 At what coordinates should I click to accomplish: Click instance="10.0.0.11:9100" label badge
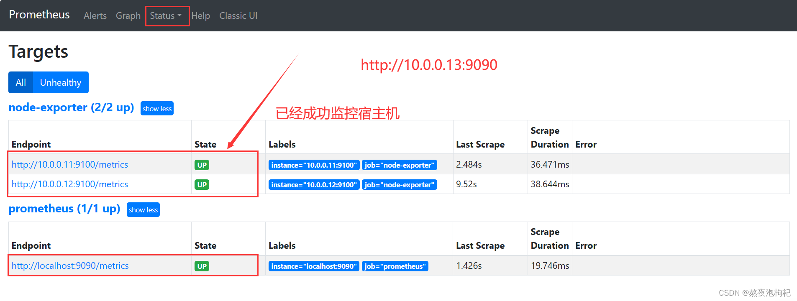[x=314, y=165]
